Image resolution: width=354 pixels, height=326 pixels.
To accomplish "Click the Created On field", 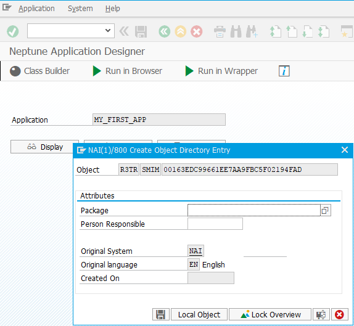I will pos(211,278).
